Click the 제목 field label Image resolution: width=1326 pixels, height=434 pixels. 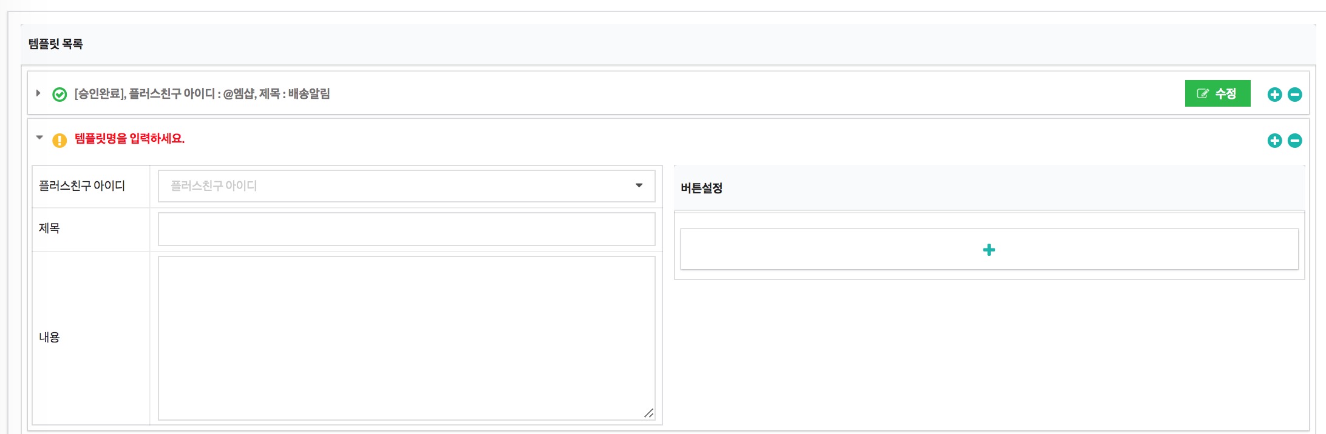tap(49, 229)
